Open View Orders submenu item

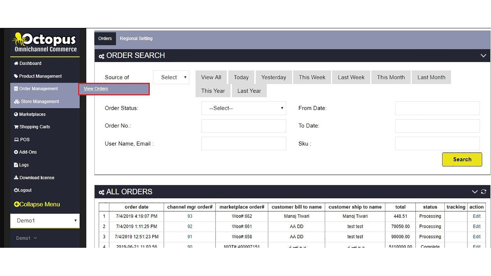click(96, 89)
